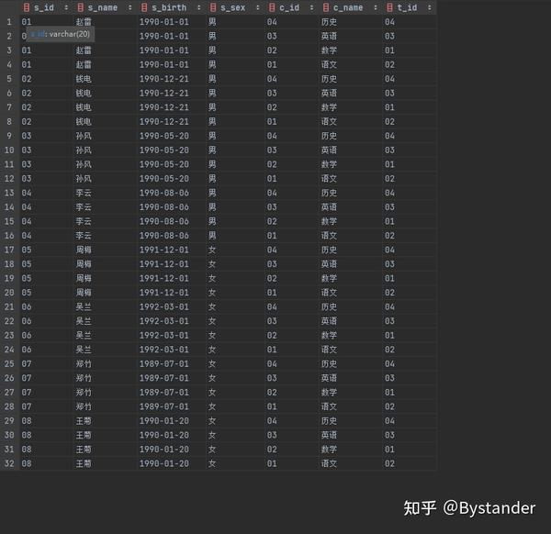
Task: Click s_name cell 赵雷 in row 1
Action: [84, 22]
